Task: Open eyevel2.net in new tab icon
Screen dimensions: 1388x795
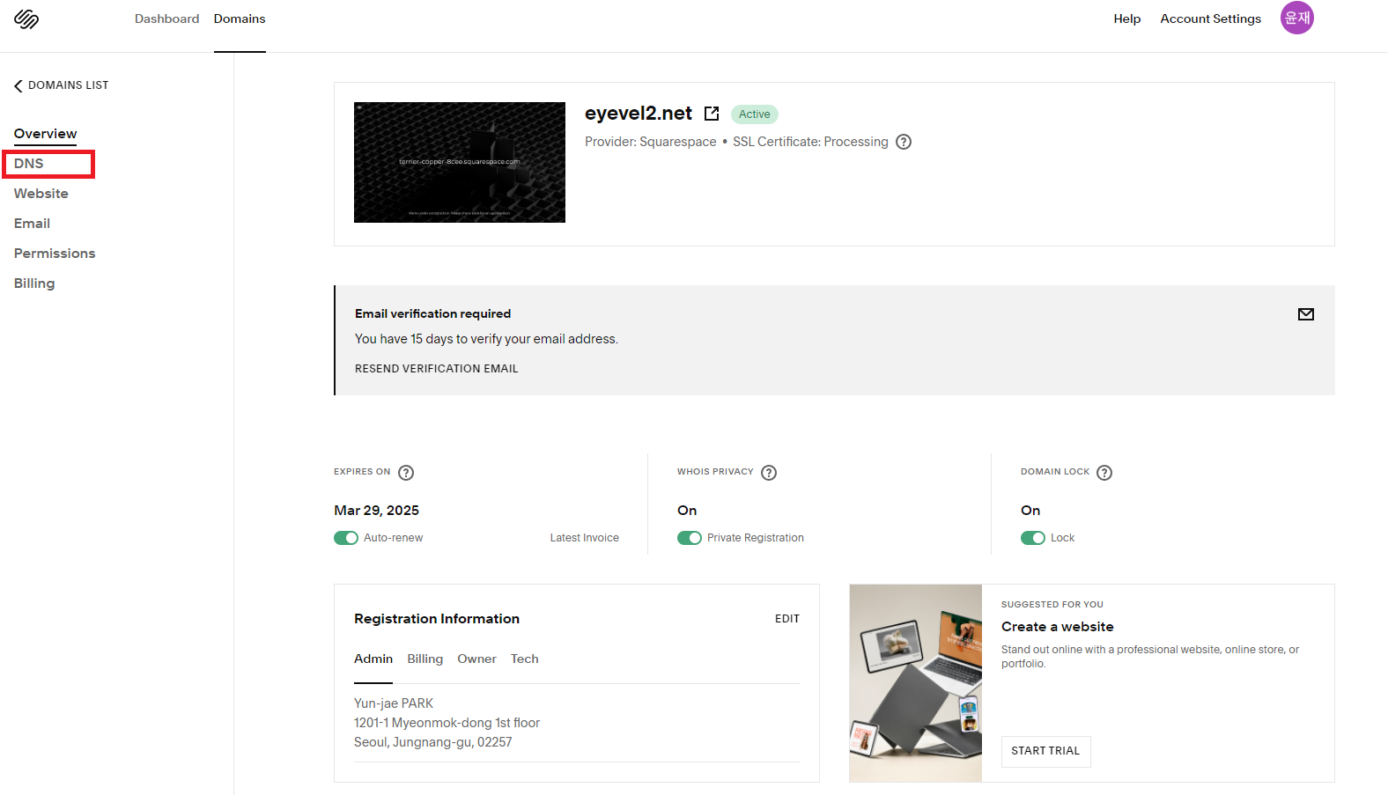Action: [x=712, y=114]
